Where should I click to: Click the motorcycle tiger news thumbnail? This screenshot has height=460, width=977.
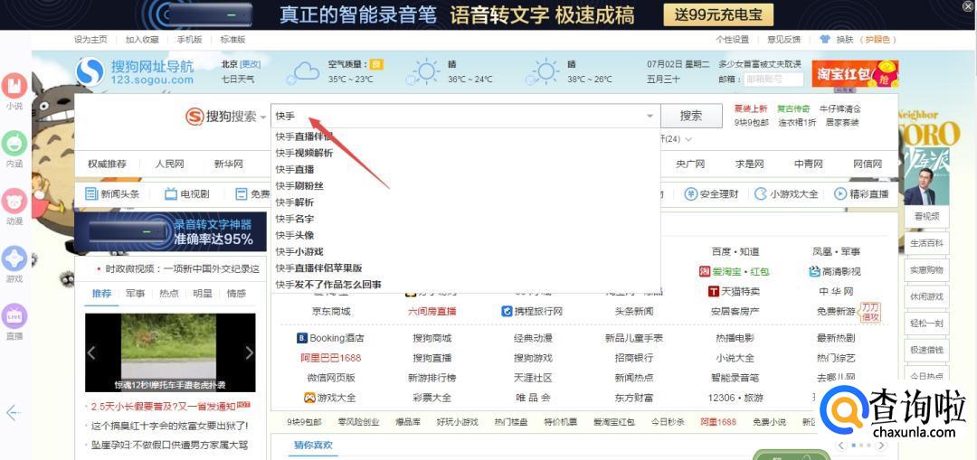170,352
